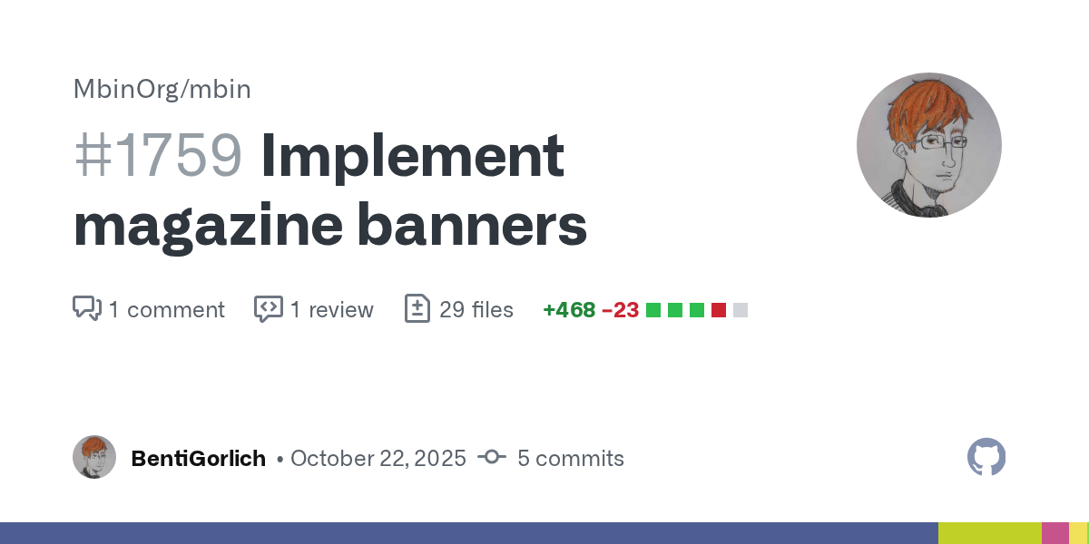Click the pink segment of language bar
1089x544 pixels.
coord(1055,533)
